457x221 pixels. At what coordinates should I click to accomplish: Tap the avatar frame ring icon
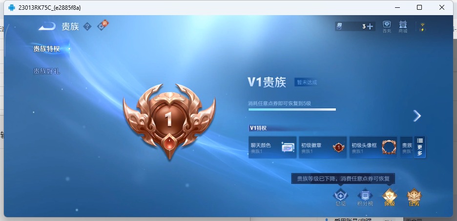(389, 147)
